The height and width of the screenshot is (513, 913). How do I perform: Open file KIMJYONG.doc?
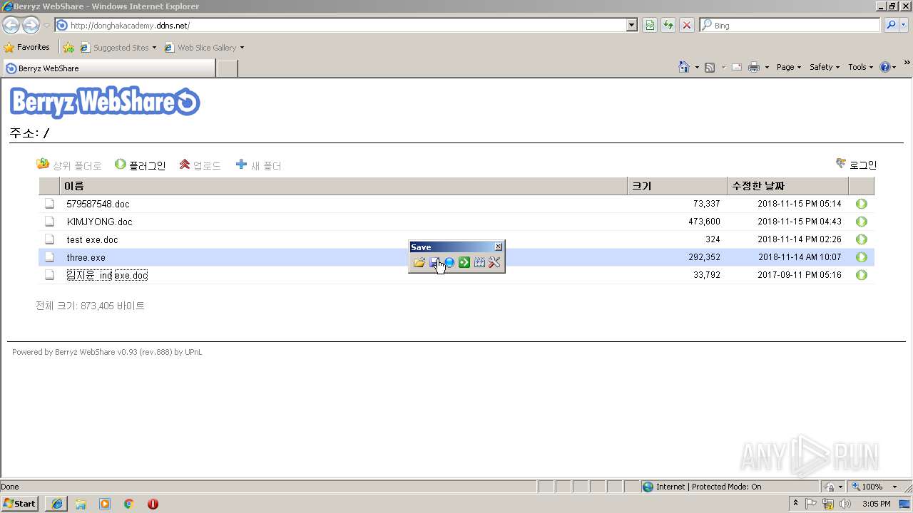pos(99,222)
